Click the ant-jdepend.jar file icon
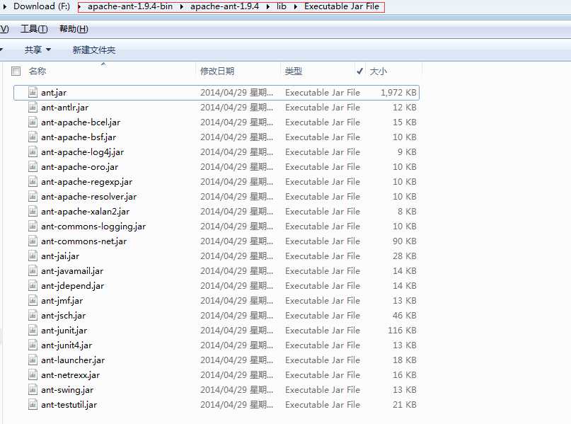Screen dimensions: 571x424 [x=33, y=285]
